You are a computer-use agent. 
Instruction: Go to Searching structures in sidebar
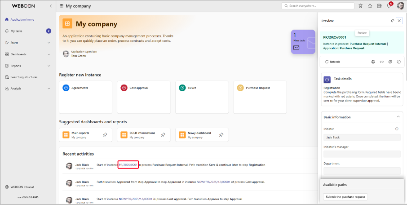[24, 77]
